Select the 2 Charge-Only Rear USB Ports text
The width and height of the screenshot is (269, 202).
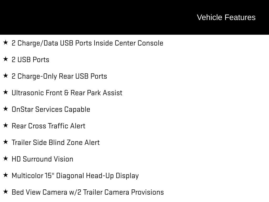point(59,76)
